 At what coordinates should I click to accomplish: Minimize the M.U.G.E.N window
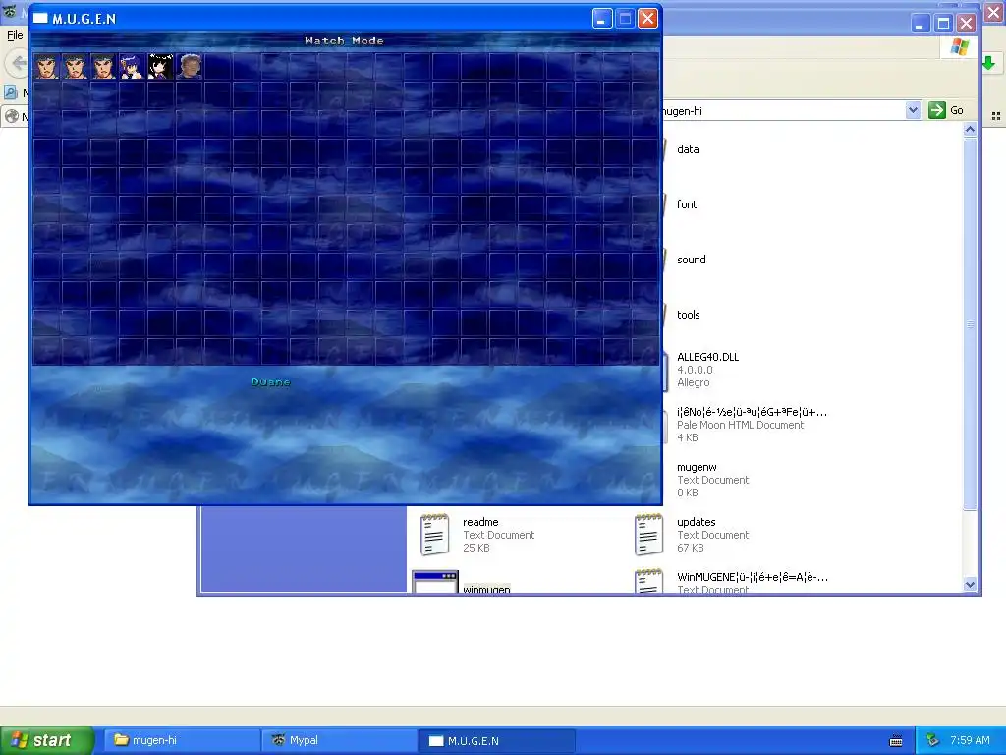coord(601,19)
